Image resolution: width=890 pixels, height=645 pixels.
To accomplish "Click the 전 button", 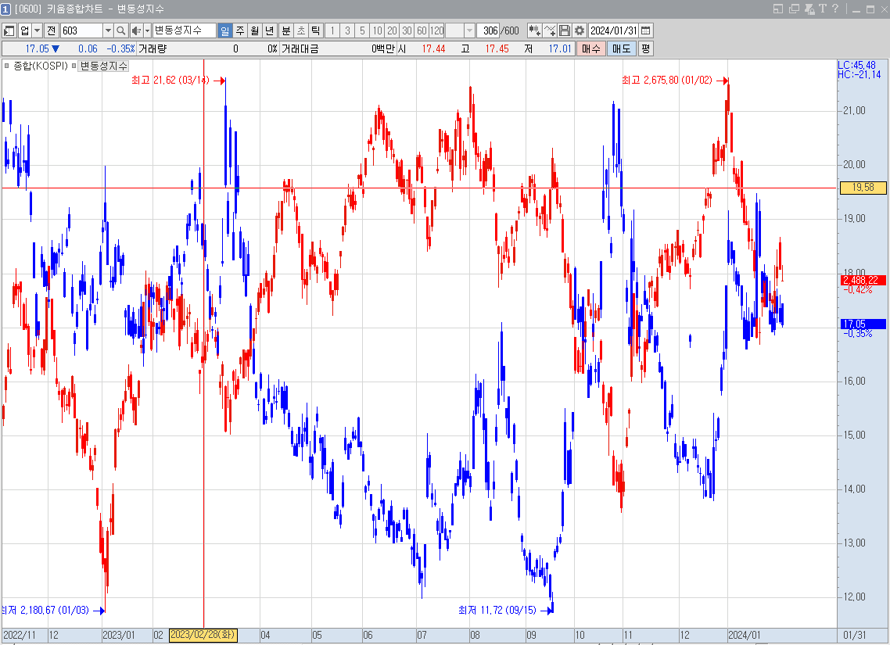I will tap(51, 30).
